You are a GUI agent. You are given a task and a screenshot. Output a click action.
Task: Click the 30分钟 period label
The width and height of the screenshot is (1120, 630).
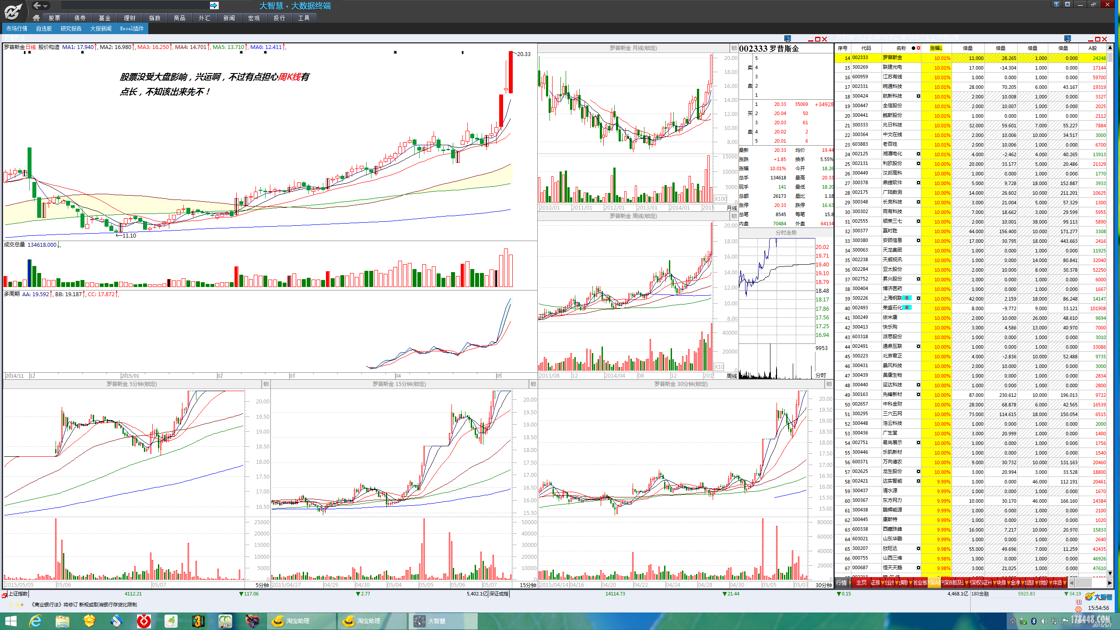tap(824, 585)
